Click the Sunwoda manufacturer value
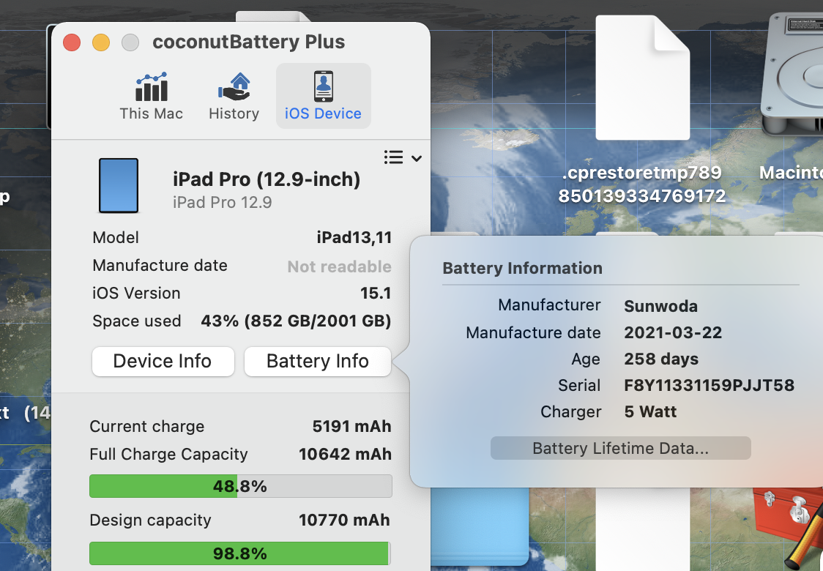This screenshot has width=823, height=571. coord(660,306)
